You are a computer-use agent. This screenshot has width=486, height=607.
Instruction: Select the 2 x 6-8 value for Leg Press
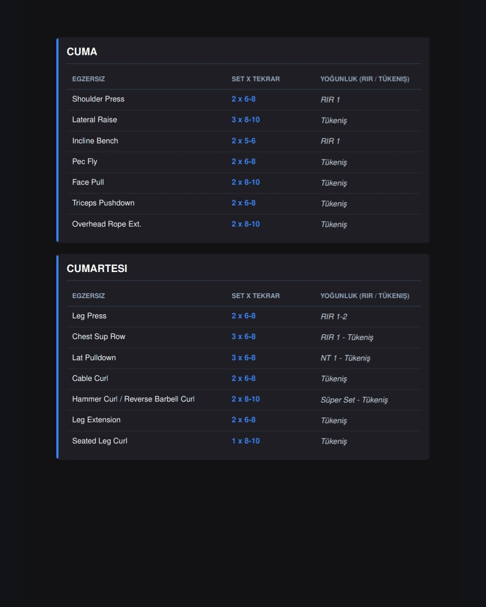point(243,316)
